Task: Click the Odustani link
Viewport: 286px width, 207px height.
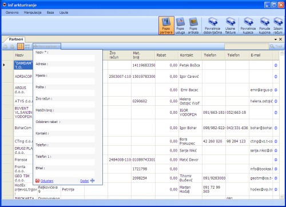Action: [47, 181]
